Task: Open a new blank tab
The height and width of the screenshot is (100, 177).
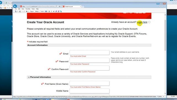Action: [x=83, y=6]
